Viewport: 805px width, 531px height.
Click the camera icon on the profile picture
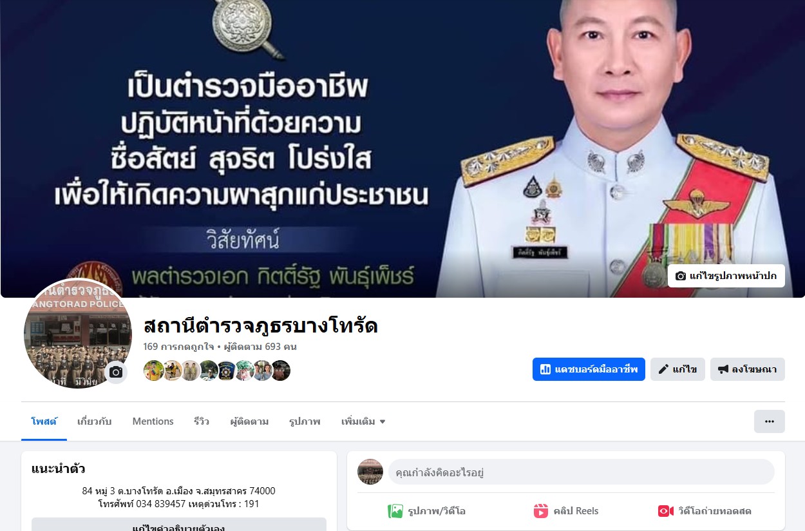click(x=116, y=372)
